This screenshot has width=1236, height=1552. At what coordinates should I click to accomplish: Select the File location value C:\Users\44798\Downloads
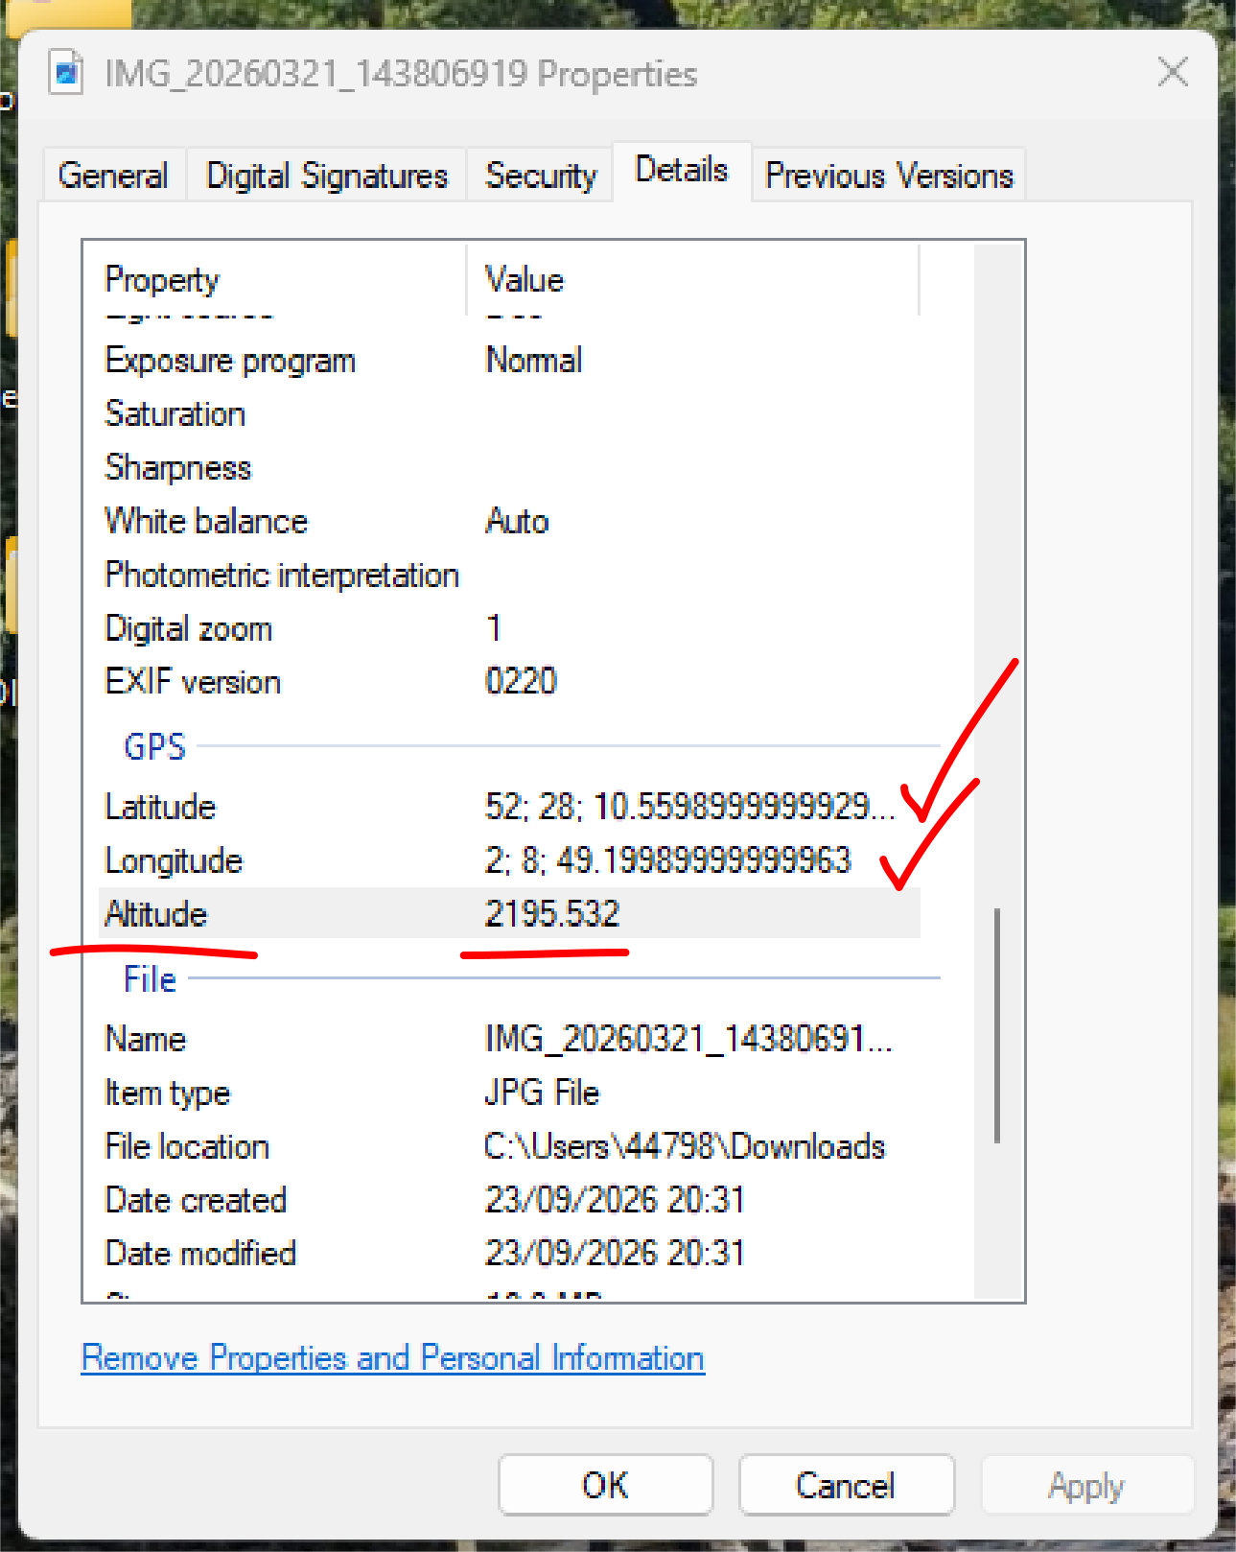(685, 1146)
